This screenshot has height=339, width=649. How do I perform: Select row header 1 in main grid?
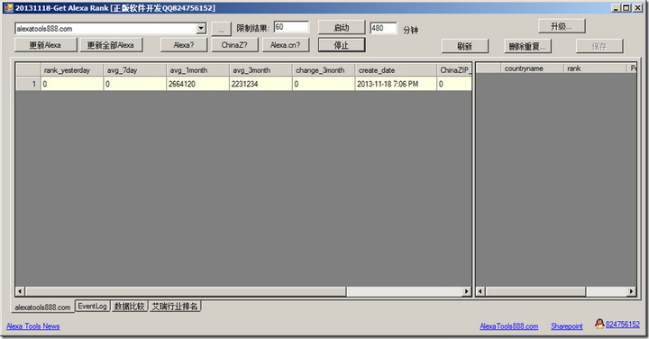(28, 84)
